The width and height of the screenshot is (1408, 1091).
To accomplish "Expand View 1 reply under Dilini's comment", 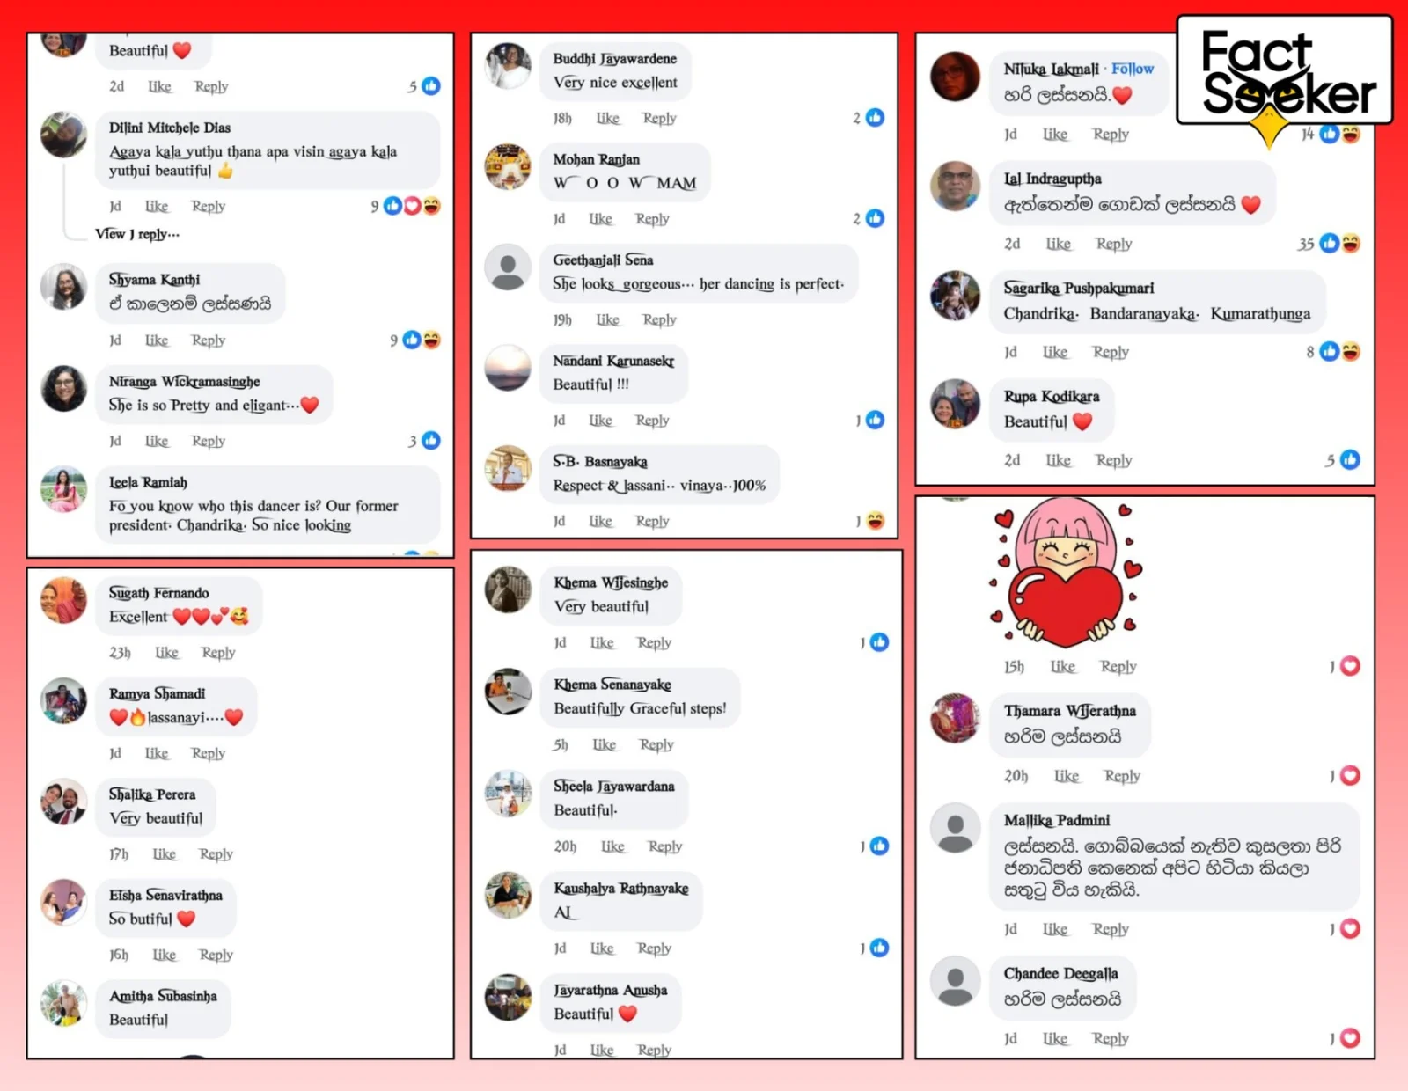I will point(137,234).
